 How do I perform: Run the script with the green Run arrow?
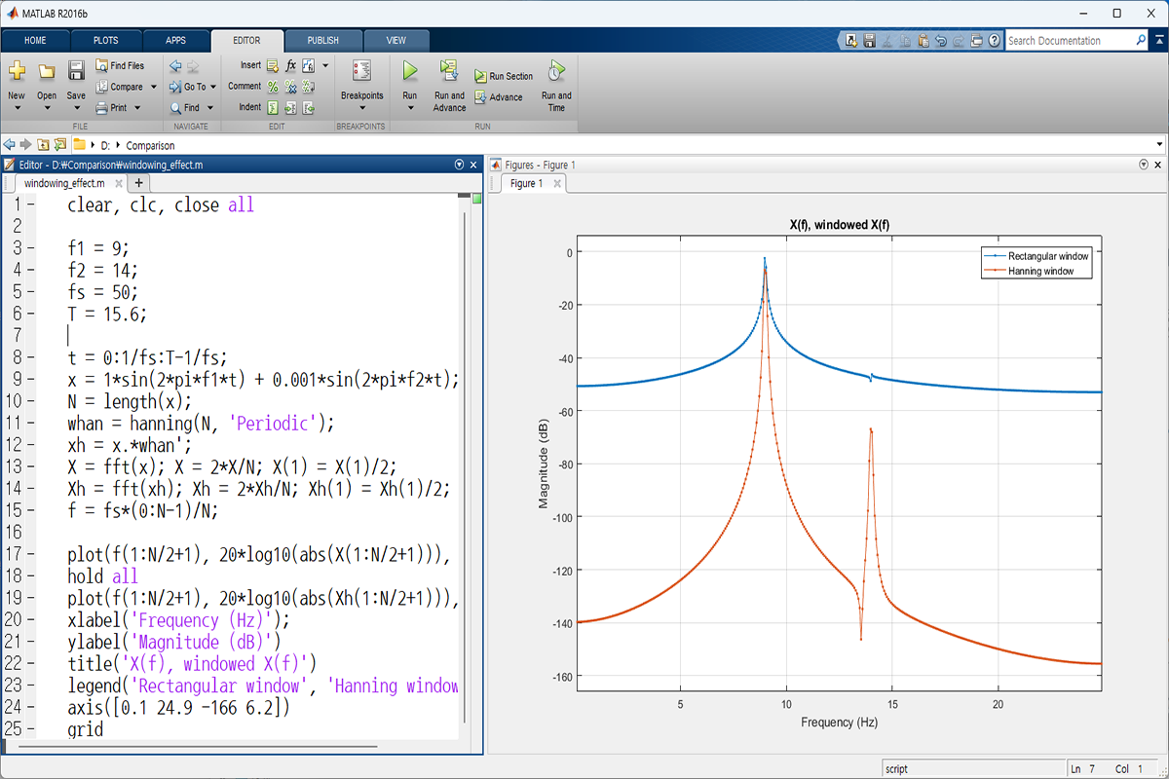[409, 71]
